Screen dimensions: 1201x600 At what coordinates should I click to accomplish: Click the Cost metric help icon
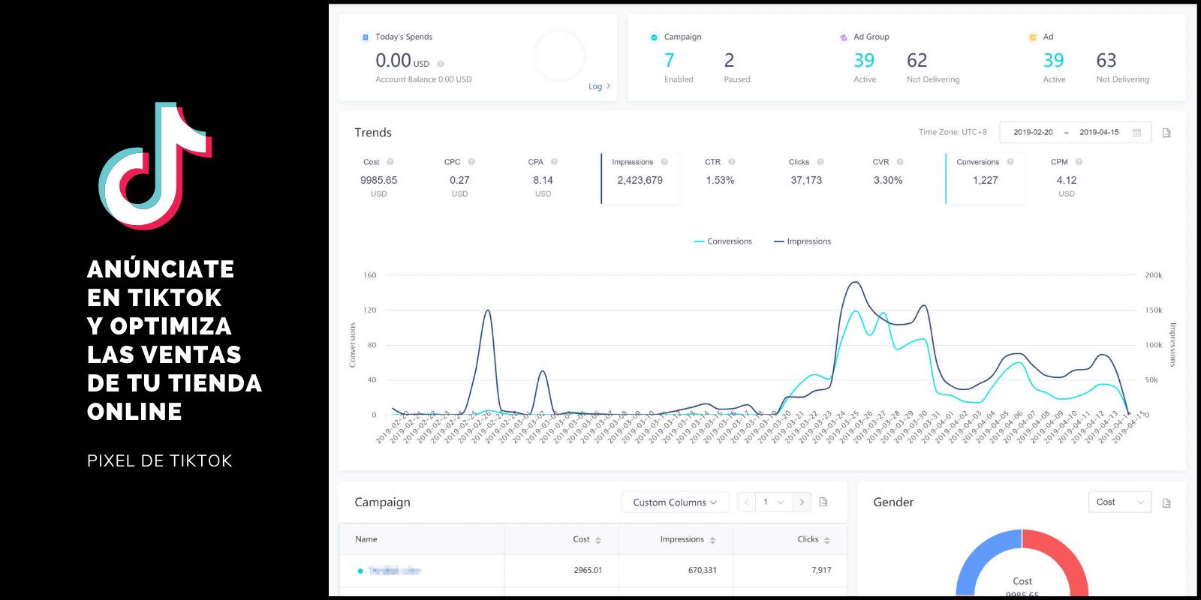[390, 162]
